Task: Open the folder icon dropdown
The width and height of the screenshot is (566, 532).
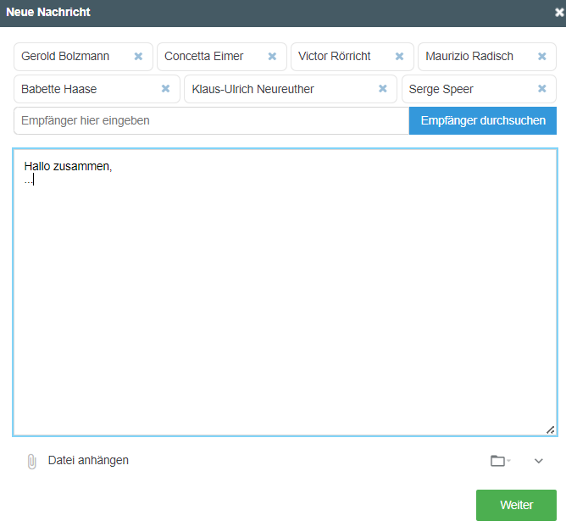Action: coord(500,461)
